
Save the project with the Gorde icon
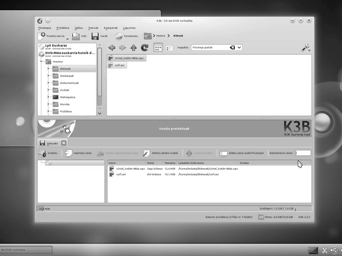[95, 36]
